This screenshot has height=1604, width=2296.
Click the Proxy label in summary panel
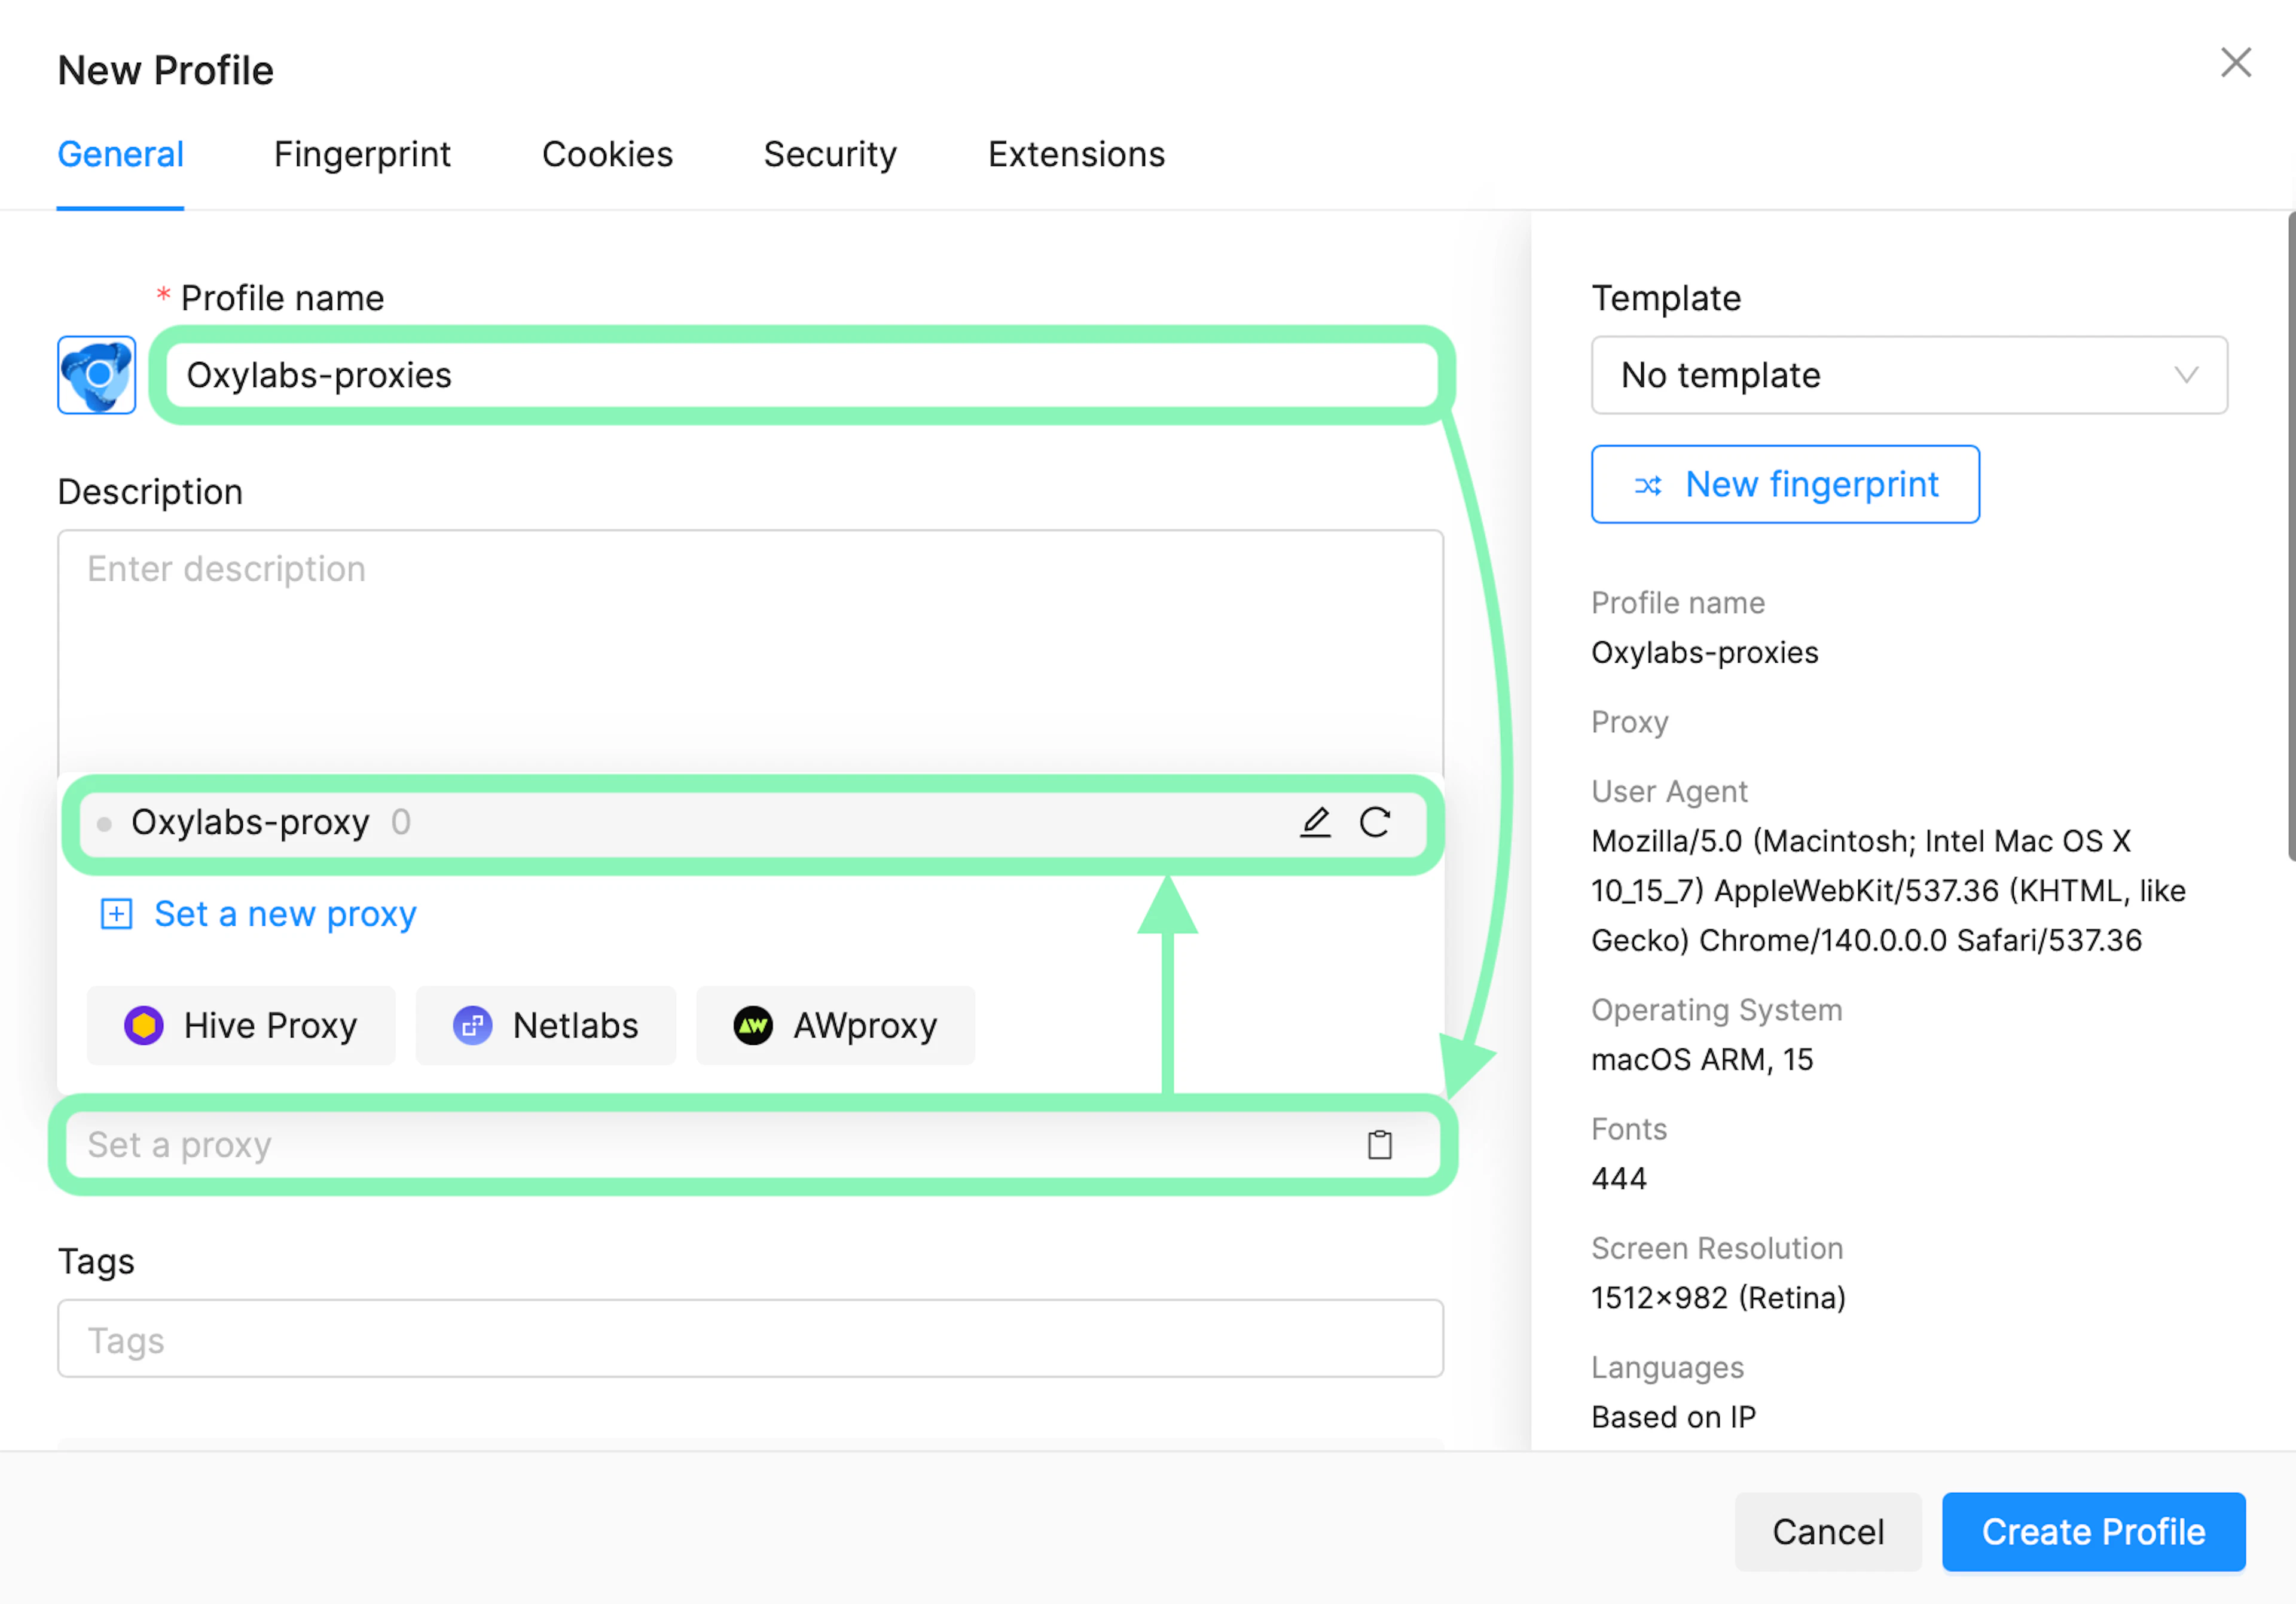(x=1629, y=722)
